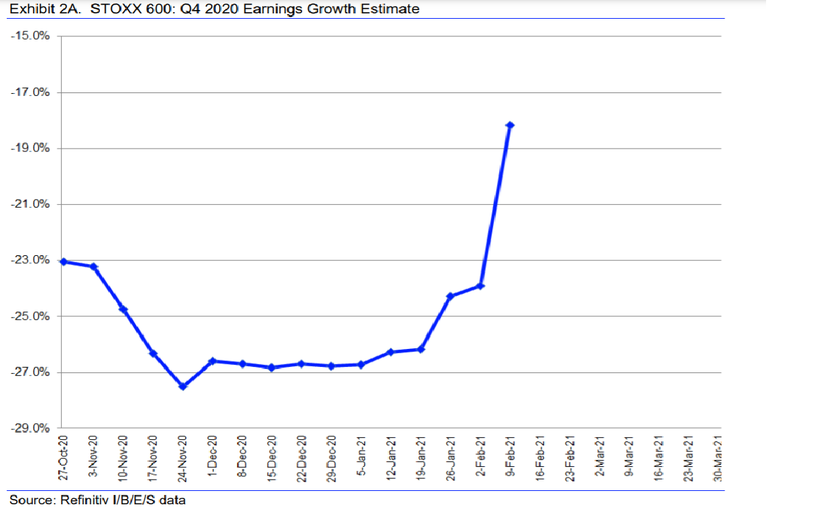Viewport: 817px width, 509px height.
Task: Select the 1-Dec-20 data point marker
Action: click(212, 361)
